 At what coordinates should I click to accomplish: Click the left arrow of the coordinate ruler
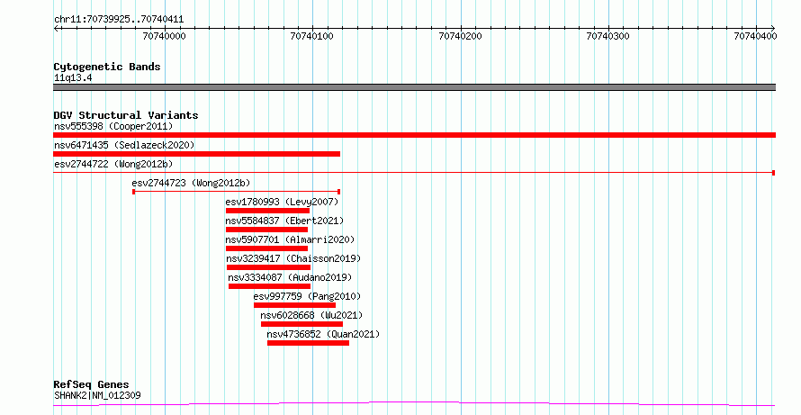pyautogui.click(x=56, y=28)
